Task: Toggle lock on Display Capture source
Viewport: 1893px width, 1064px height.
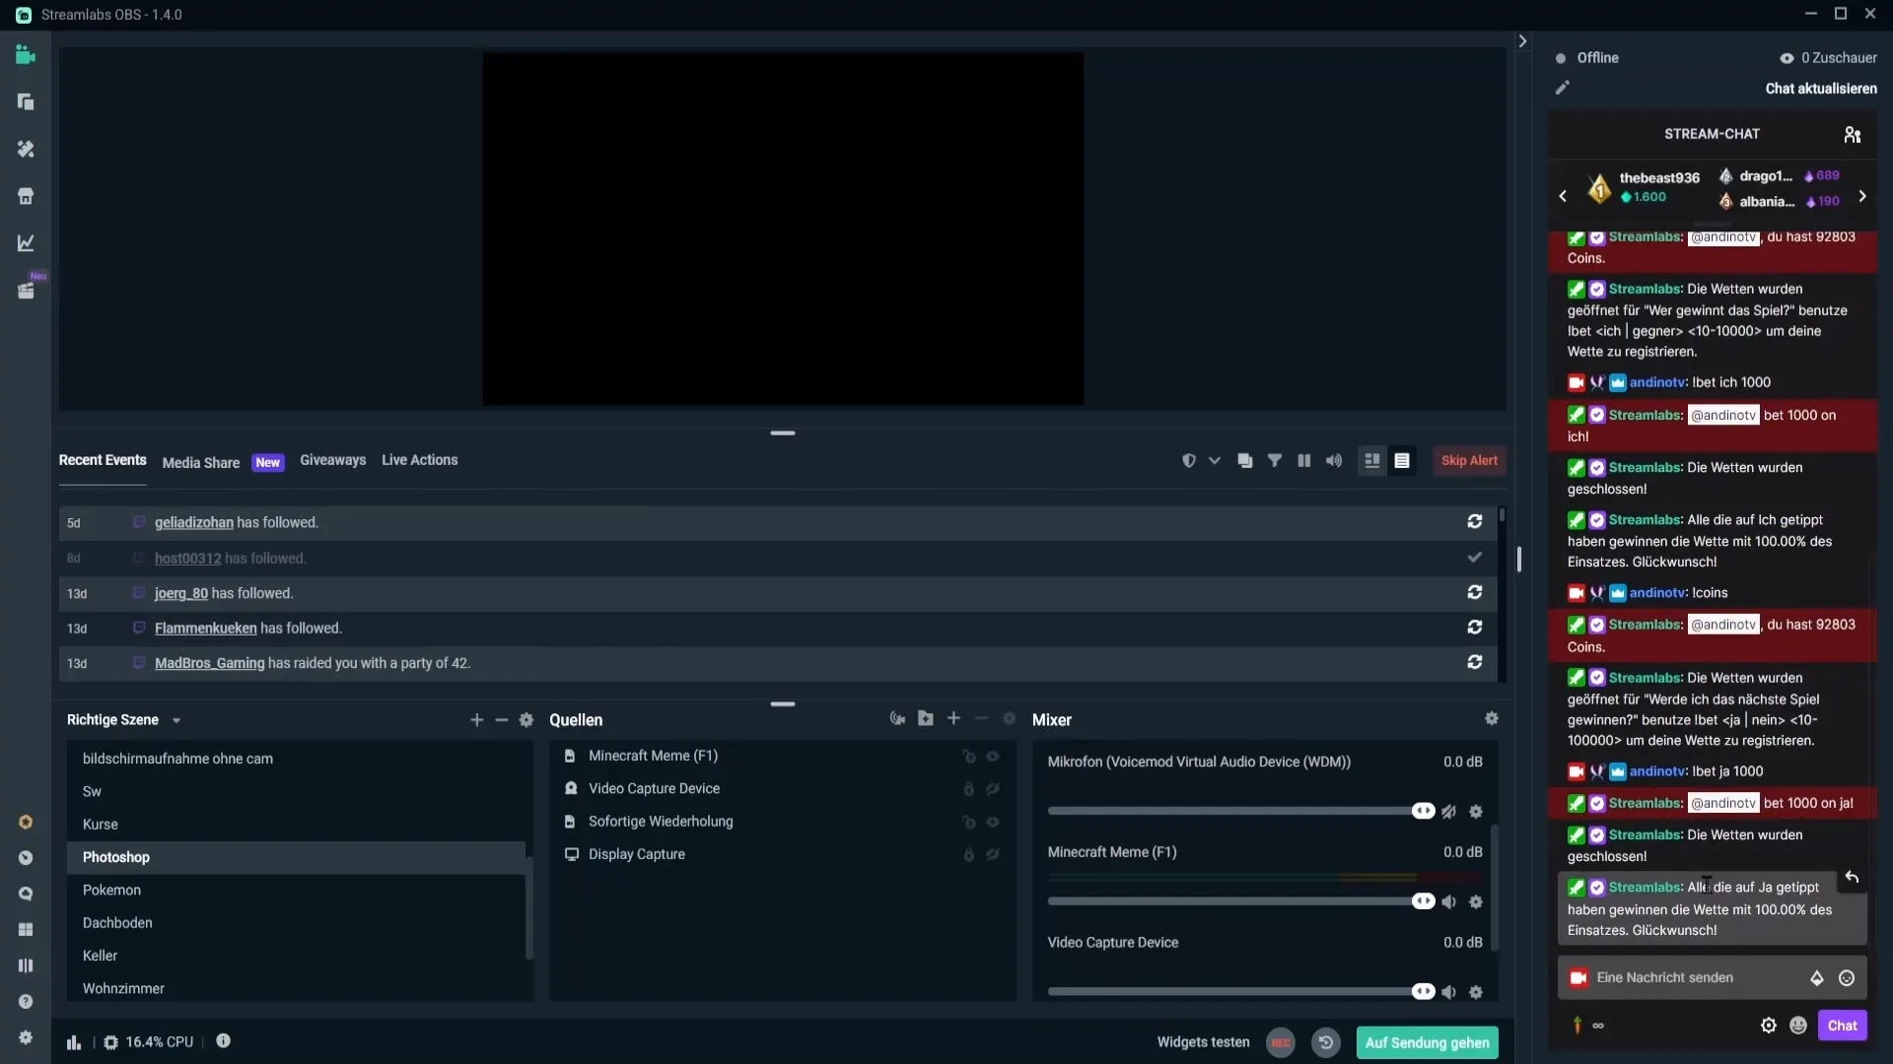Action: click(969, 855)
